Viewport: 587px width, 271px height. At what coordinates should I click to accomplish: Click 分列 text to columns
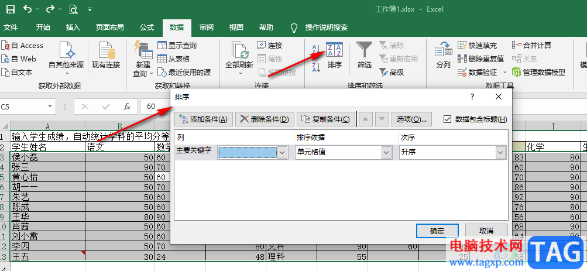click(443, 56)
